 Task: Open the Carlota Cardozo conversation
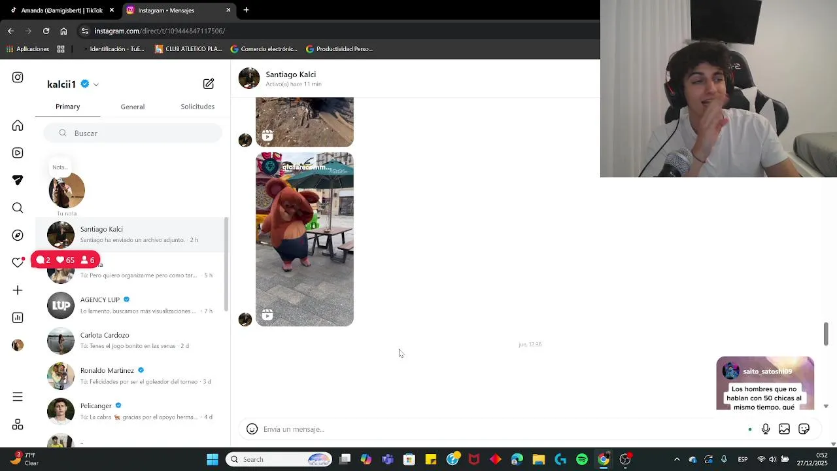tap(131, 341)
